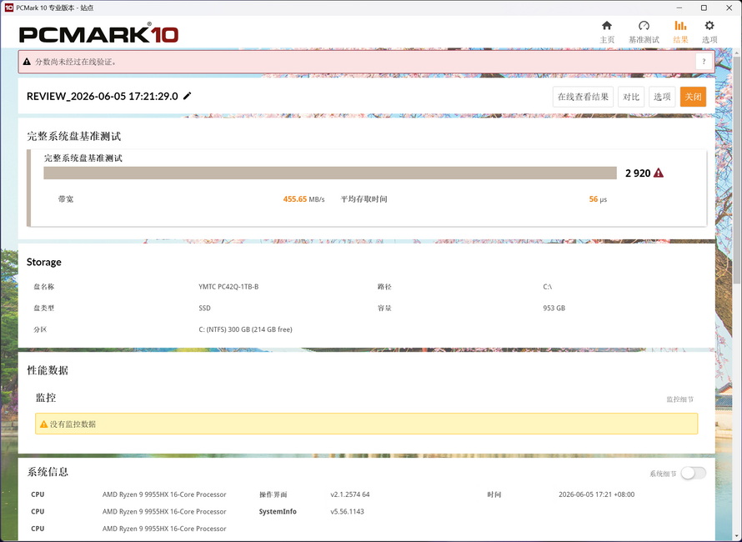
Task: Click the PCMark 10 app icon in the title bar
Action: (x=8, y=8)
